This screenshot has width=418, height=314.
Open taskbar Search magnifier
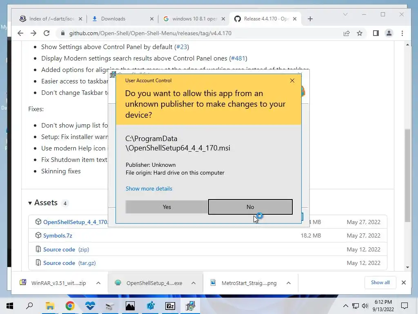click(29, 306)
